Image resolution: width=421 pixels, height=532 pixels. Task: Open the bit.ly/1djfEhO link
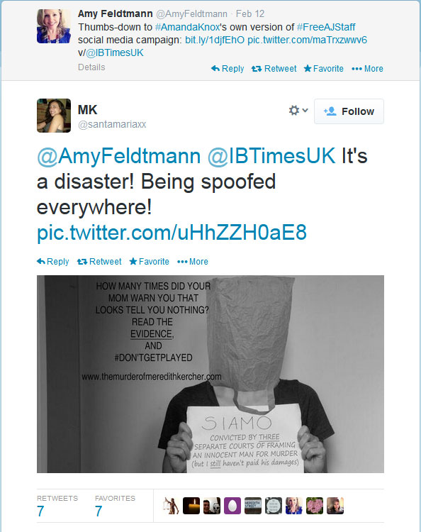[215, 40]
